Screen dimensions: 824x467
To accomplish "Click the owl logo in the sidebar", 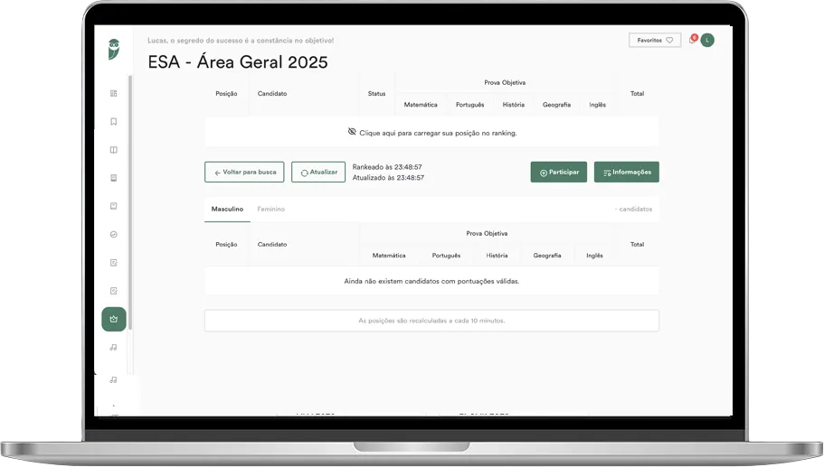I will (113, 50).
